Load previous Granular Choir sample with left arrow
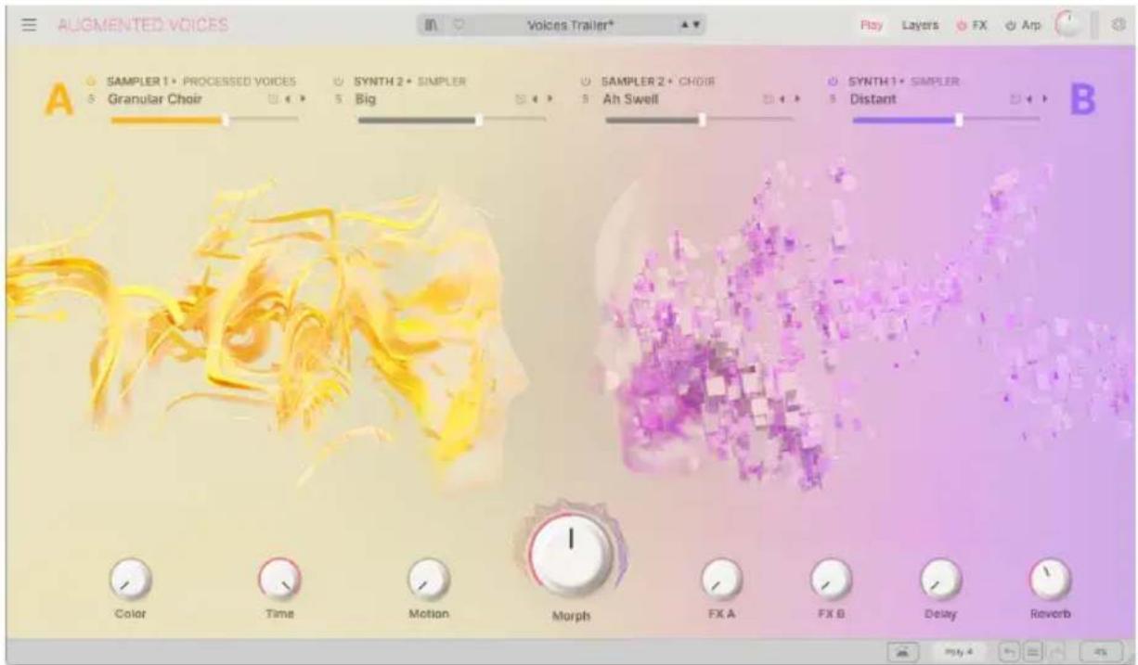 pyautogui.click(x=288, y=98)
